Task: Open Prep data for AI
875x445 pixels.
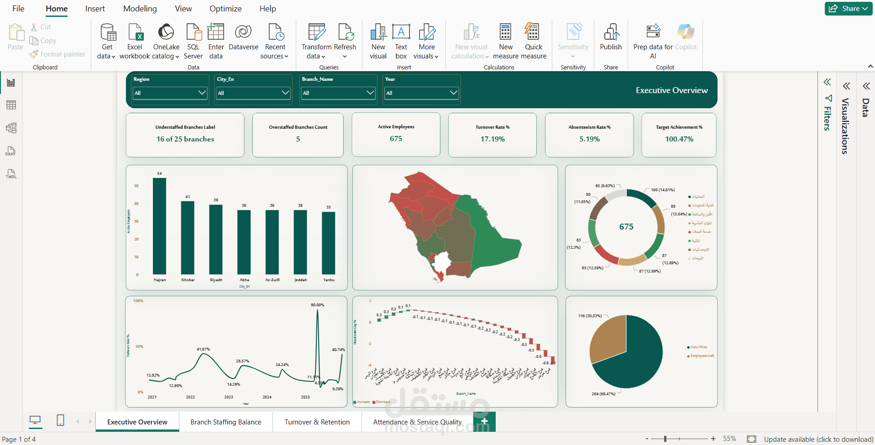Action: 653,42
